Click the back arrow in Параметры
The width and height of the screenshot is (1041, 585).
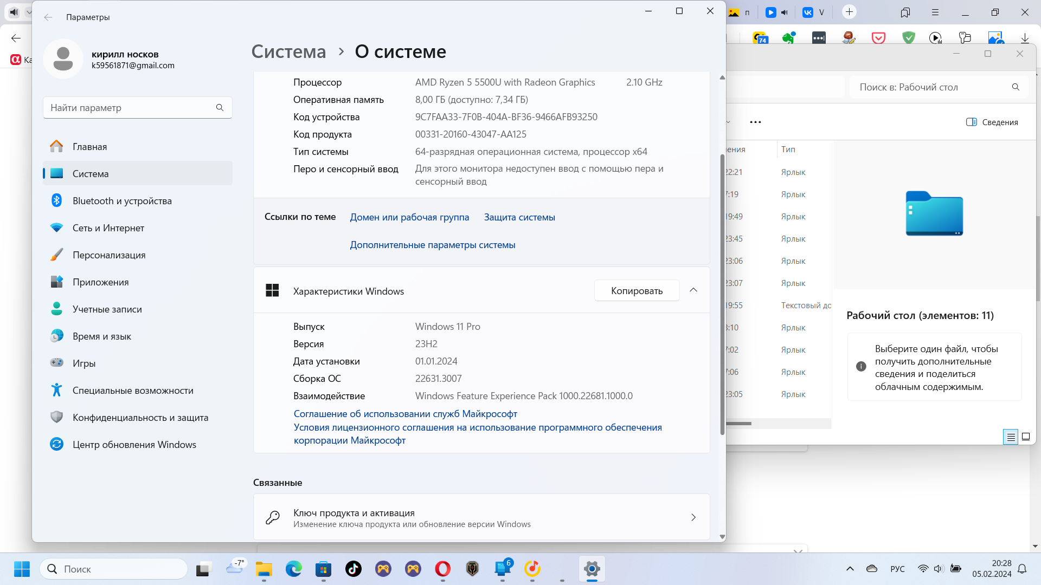click(48, 17)
